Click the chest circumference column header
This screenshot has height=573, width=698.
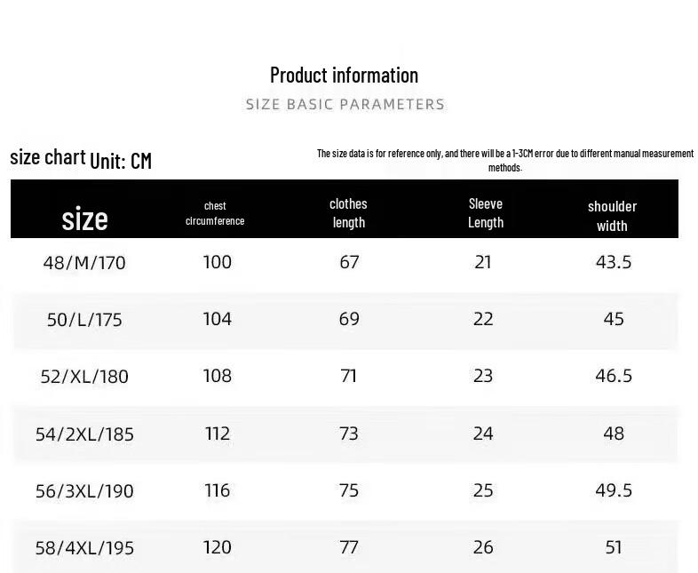click(x=215, y=213)
